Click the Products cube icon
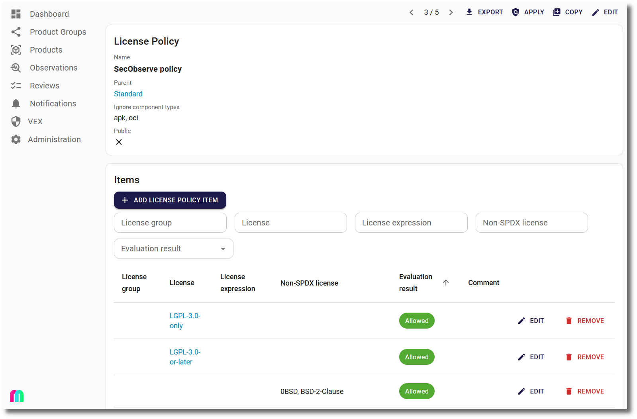 (x=16, y=50)
